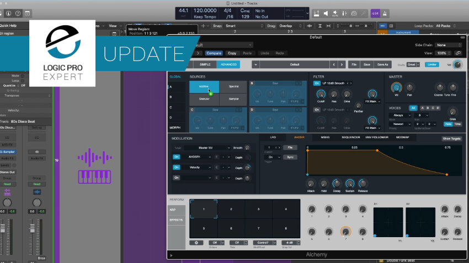This screenshot has height=263, width=469.
Task: Switch to the MSEG modulation tab
Action: [325, 138]
